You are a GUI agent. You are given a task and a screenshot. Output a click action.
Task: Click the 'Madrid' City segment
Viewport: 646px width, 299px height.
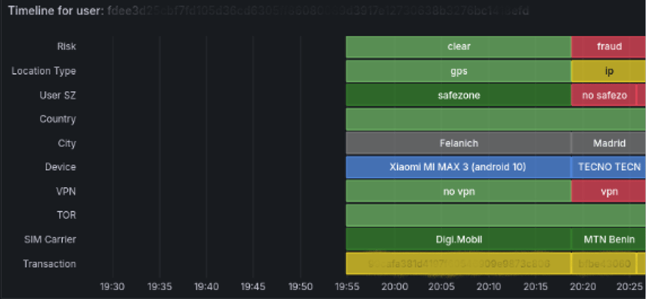[608, 143]
